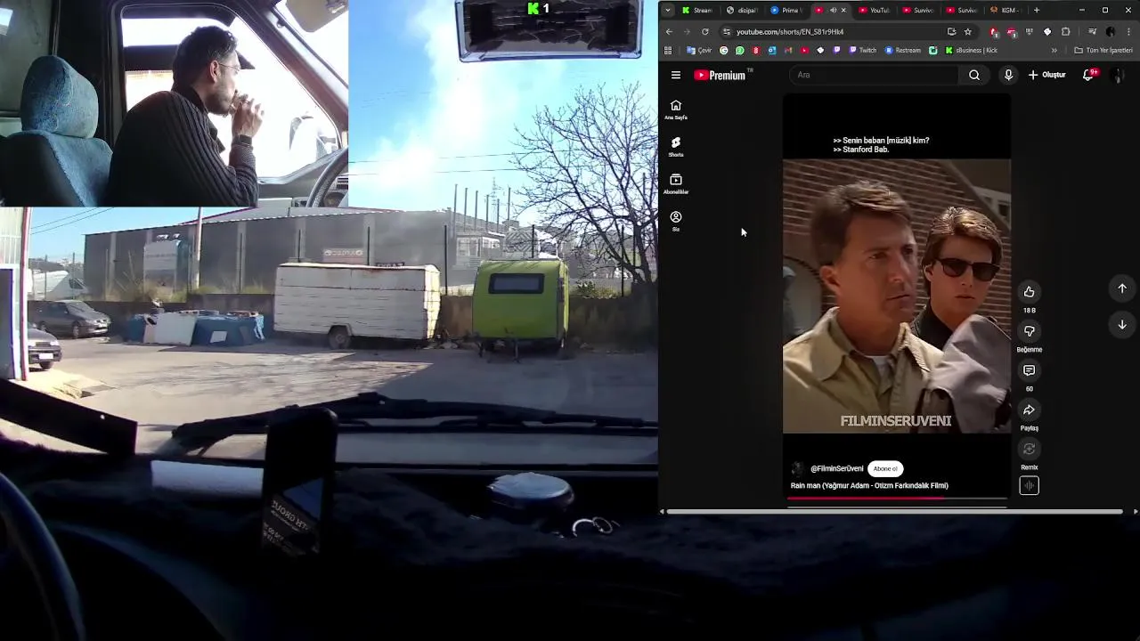Open comments showing 60

coord(1029,370)
